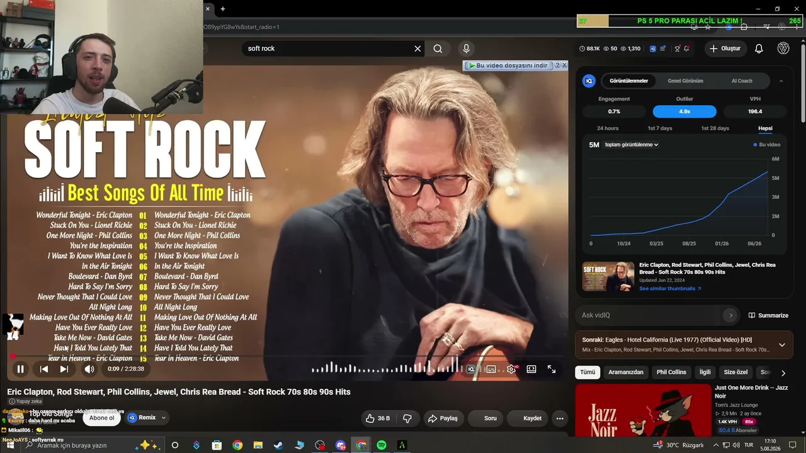
Task: Open See similar thumbnails link
Action: pyautogui.click(x=670, y=289)
